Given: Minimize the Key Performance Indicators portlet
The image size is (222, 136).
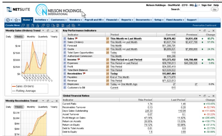Looking at the screenshot, I should click(x=209, y=31).
